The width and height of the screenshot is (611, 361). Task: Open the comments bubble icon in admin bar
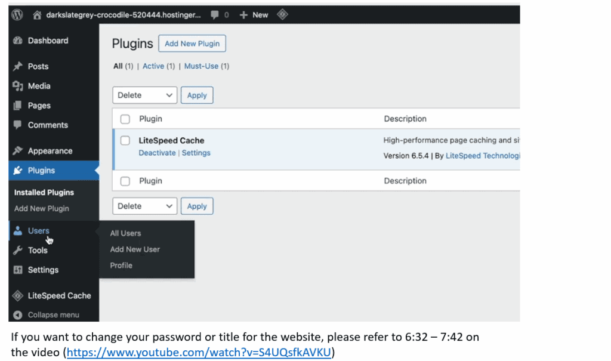[x=214, y=15]
